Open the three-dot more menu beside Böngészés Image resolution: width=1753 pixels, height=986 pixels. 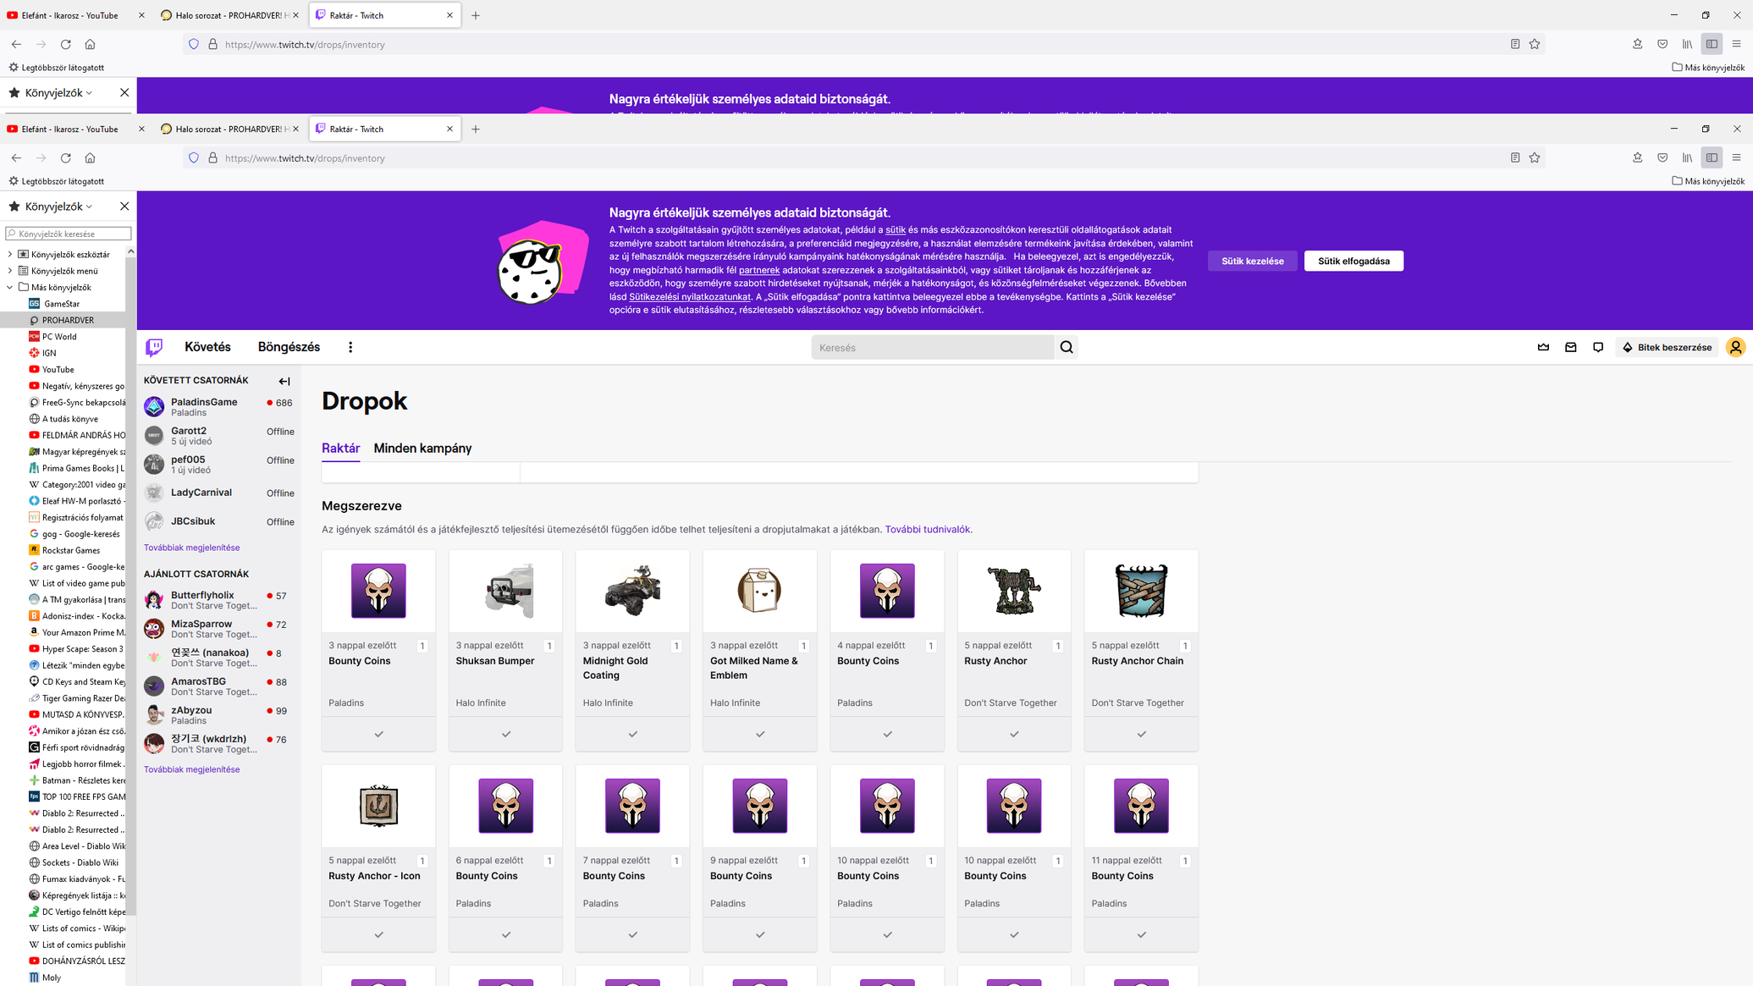click(350, 347)
